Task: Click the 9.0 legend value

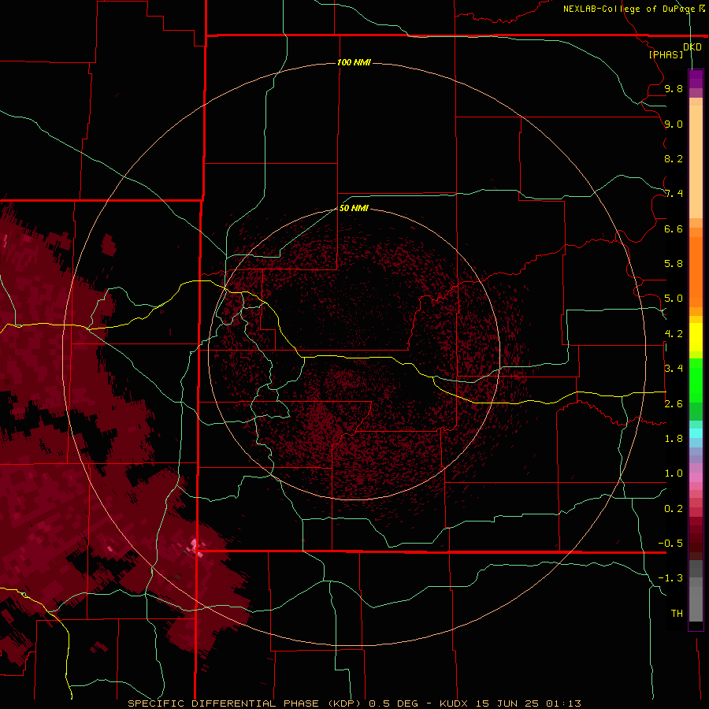Action: [674, 124]
